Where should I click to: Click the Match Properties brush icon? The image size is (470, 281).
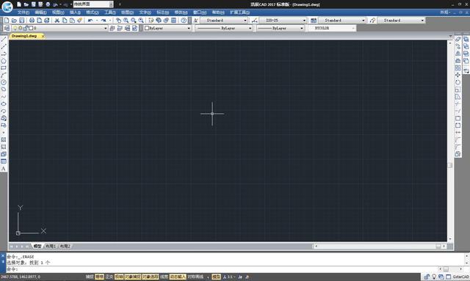coord(79,21)
